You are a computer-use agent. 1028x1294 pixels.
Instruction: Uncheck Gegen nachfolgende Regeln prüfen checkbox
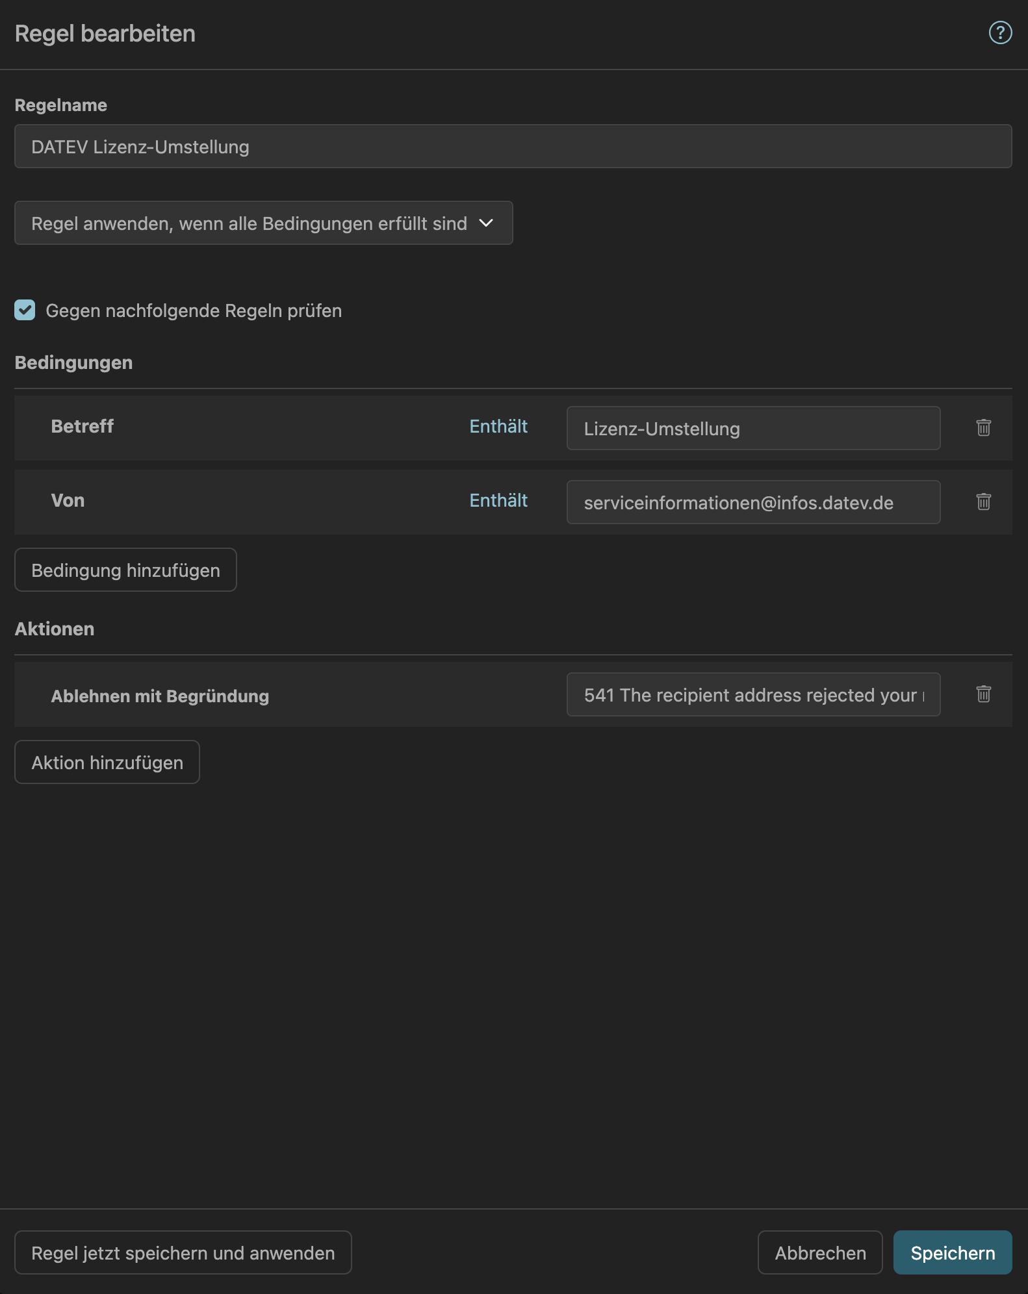pos(25,311)
